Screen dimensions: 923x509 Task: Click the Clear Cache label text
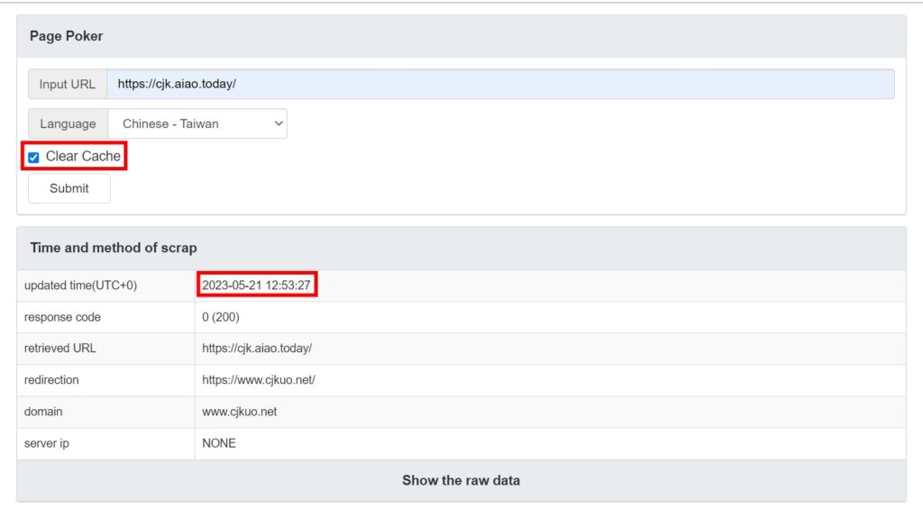click(x=83, y=156)
